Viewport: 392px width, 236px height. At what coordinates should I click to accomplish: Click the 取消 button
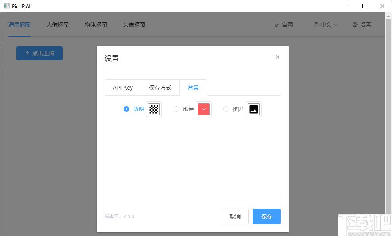pos(235,216)
